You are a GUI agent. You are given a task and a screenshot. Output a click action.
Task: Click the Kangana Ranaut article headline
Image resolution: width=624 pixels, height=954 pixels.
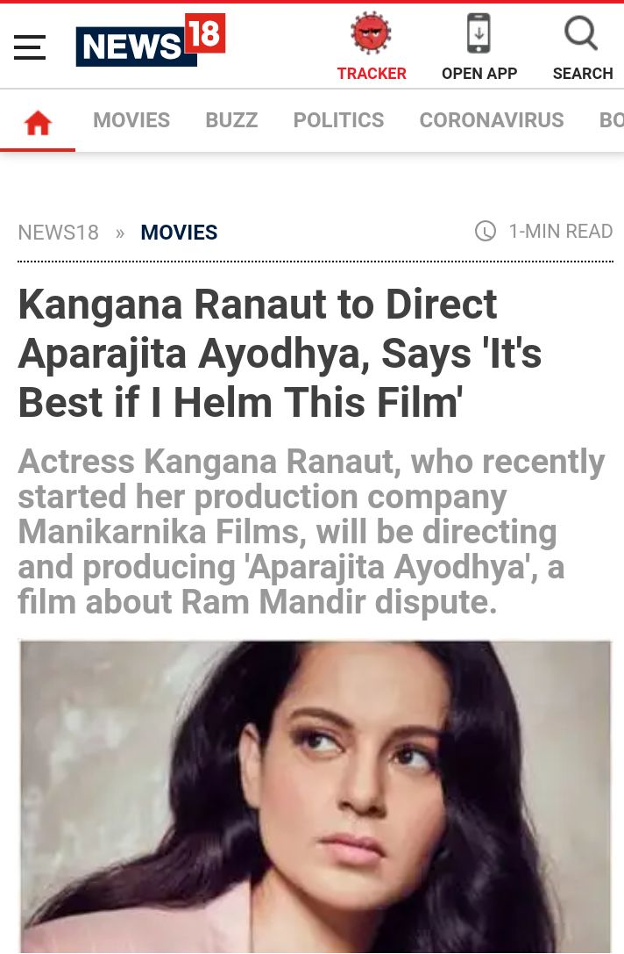click(280, 354)
